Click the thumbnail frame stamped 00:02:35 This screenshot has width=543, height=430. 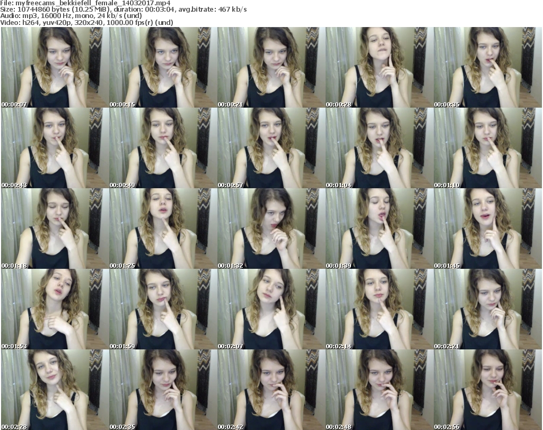click(x=163, y=390)
